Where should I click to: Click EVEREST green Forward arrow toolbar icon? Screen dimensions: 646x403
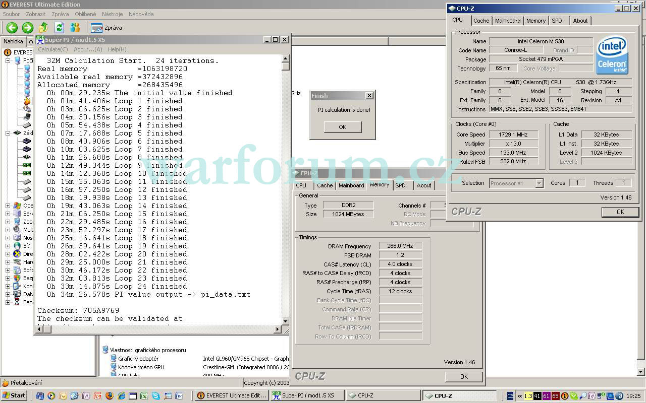click(x=28, y=28)
